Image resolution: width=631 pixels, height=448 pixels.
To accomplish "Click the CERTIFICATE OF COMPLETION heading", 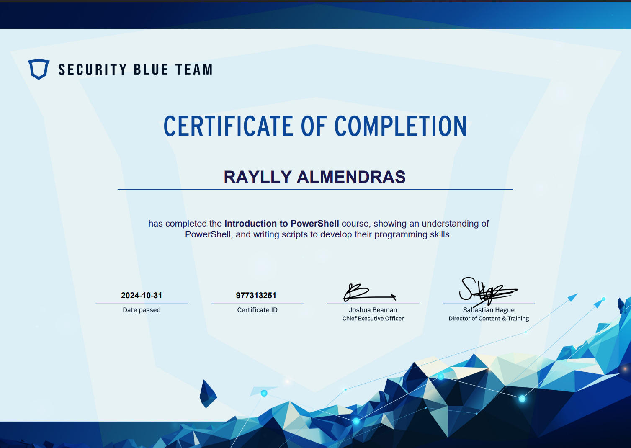I will pos(315,126).
